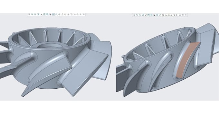Click Zoom In icon in left viewport toolbar
This screenshot has width=219, height=132.
click(x=32, y=14)
